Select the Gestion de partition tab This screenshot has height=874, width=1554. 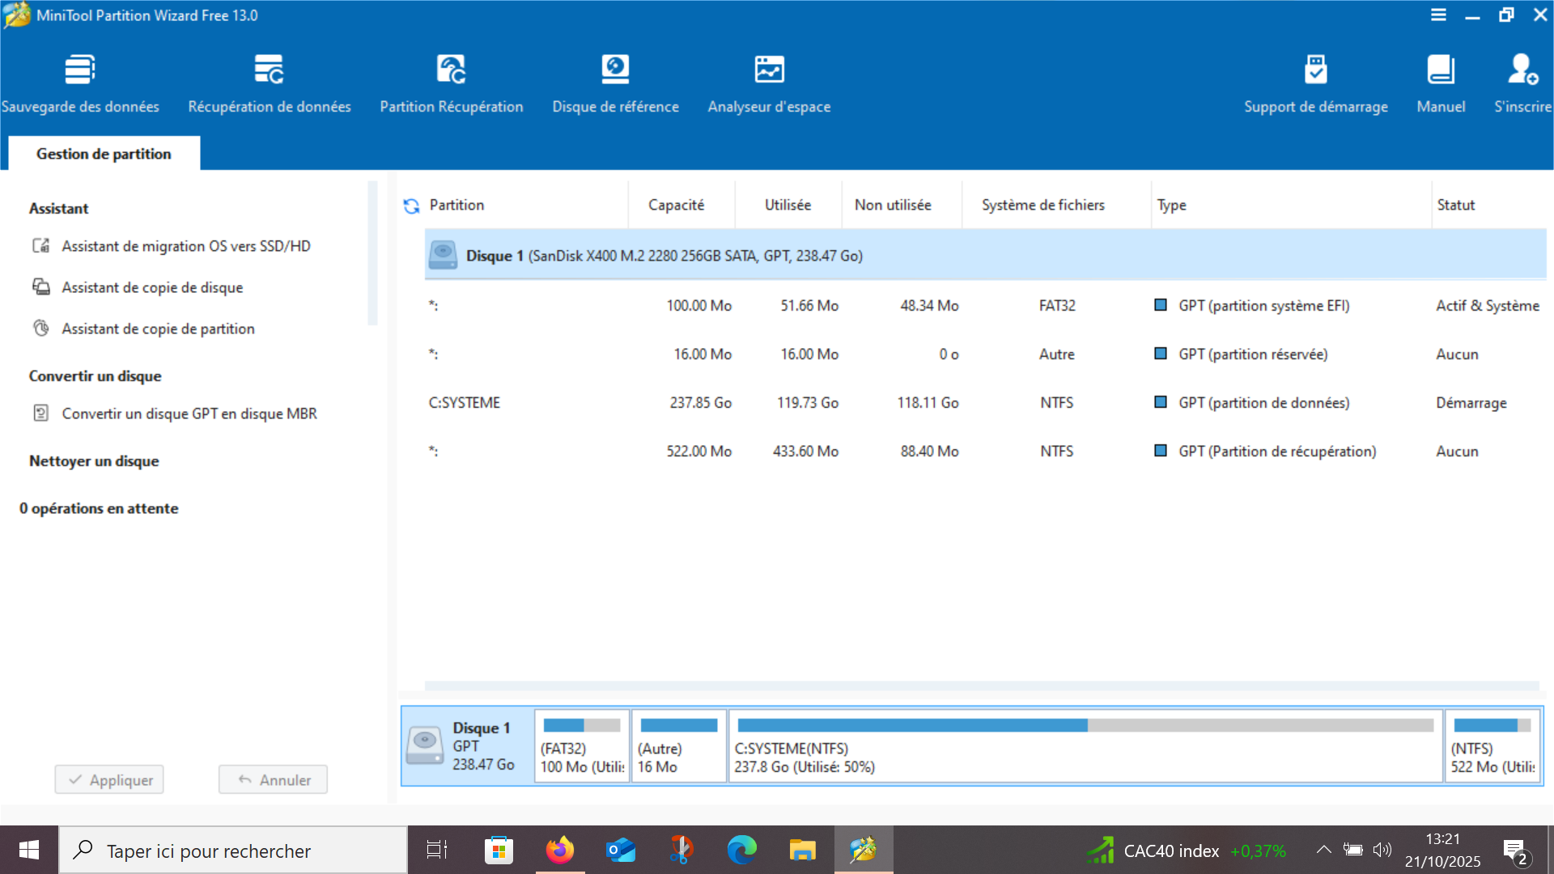pos(104,154)
